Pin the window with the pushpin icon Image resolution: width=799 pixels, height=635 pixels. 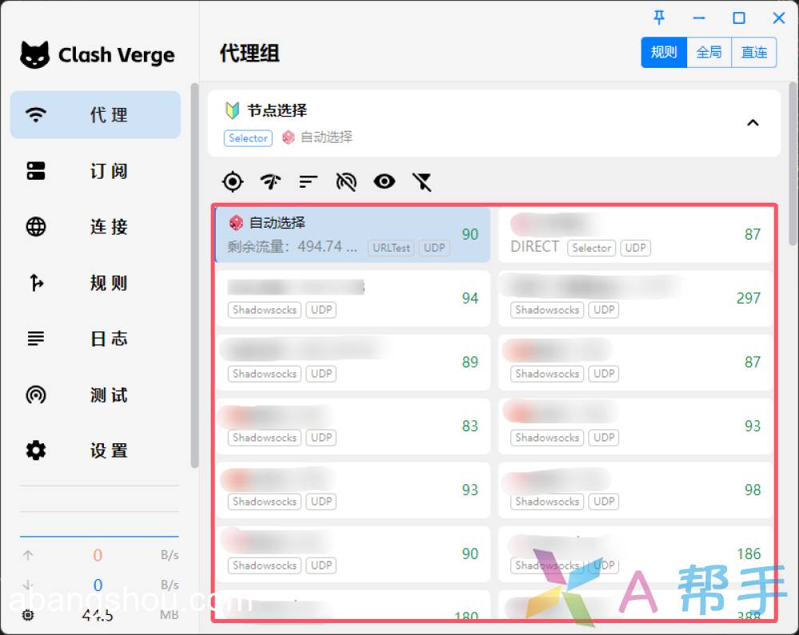(x=659, y=18)
